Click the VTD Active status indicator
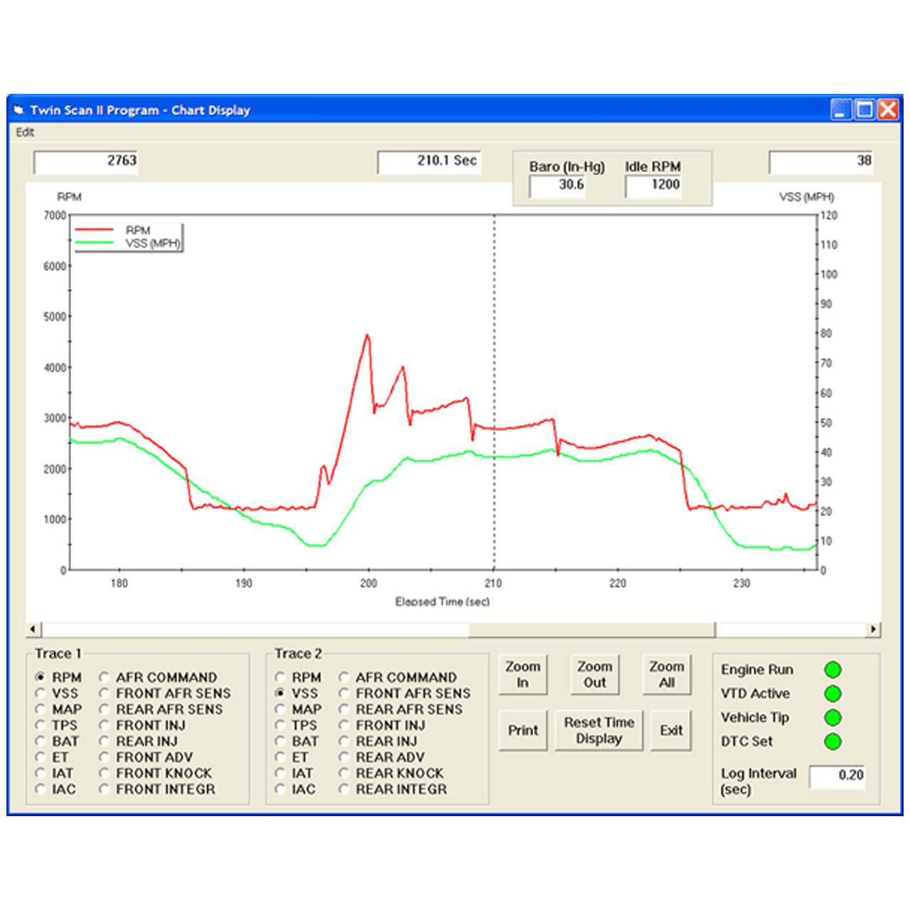The width and height of the screenshot is (910, 910). pyautogui.click(x=833, y=694)
